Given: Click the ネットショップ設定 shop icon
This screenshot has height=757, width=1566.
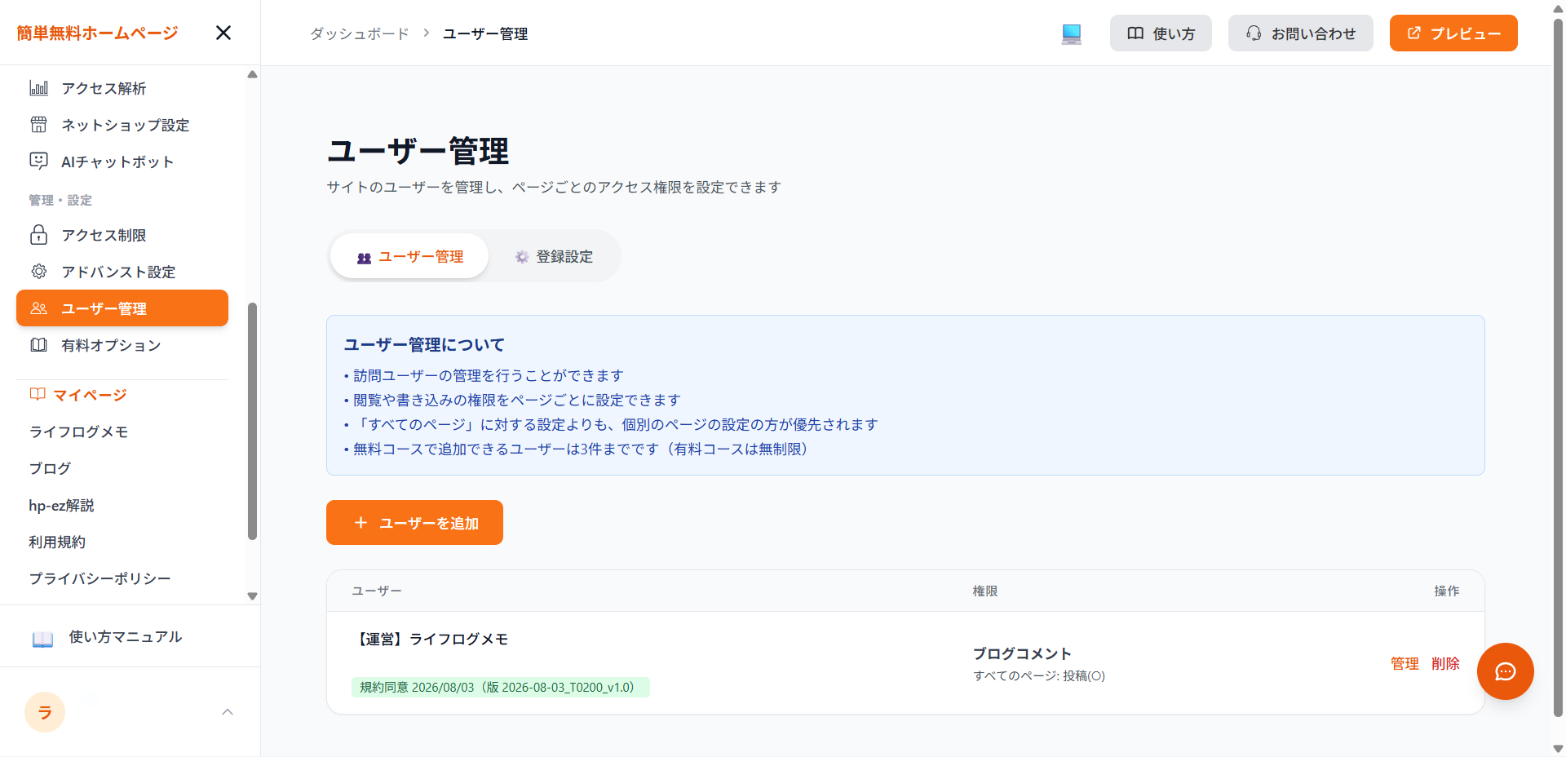Looking at the screenshot, I should (38, 124).
